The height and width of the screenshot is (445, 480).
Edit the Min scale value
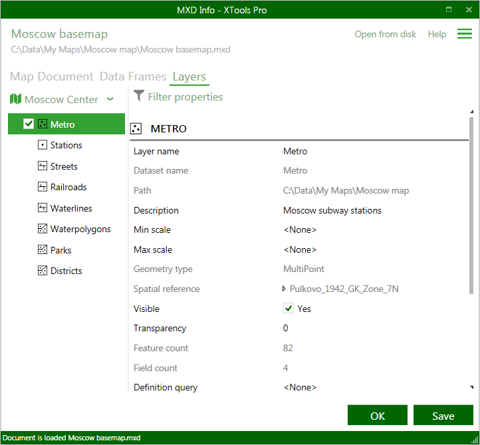coord(300,229)
